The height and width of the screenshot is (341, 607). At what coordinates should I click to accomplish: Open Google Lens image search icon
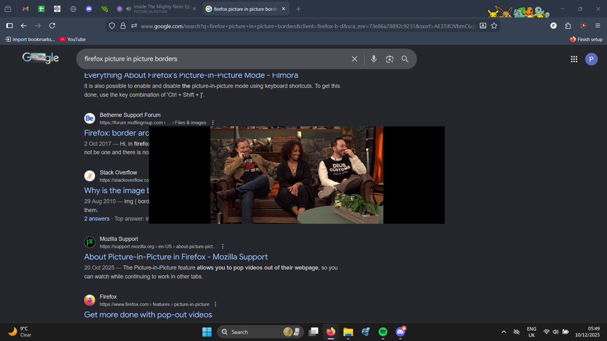[x=389, y=59]
